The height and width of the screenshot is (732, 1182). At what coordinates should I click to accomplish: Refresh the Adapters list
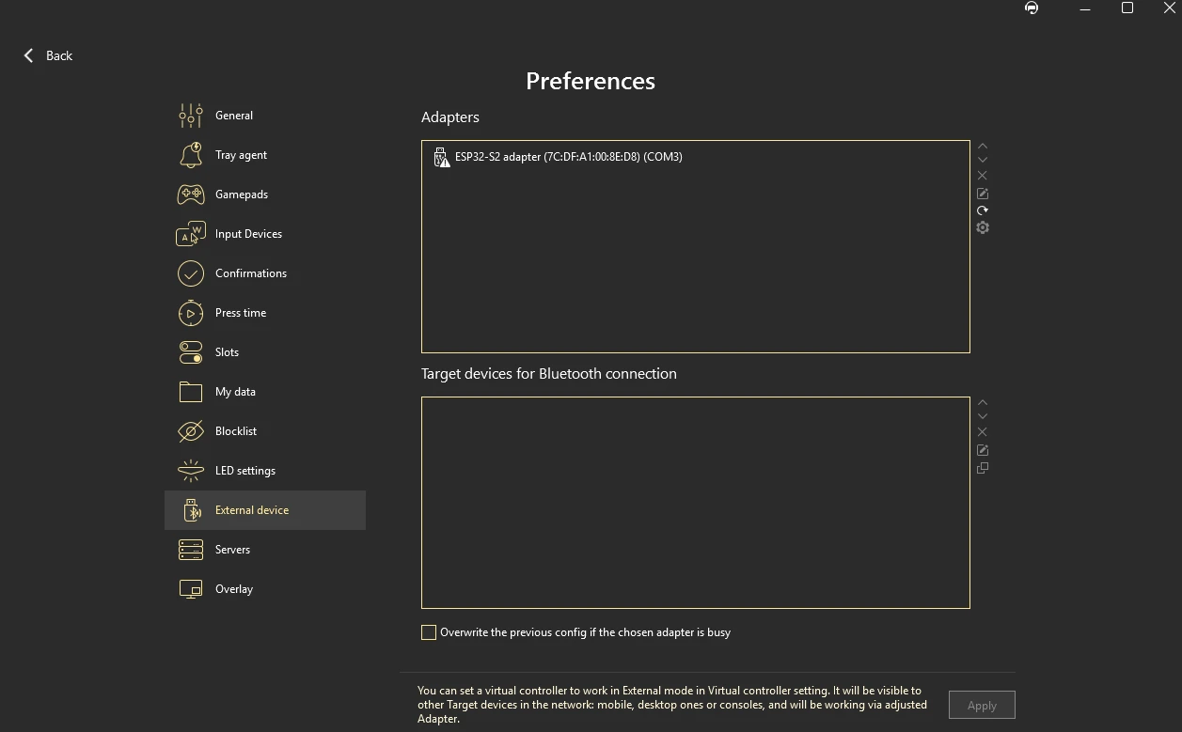(983, 210)
